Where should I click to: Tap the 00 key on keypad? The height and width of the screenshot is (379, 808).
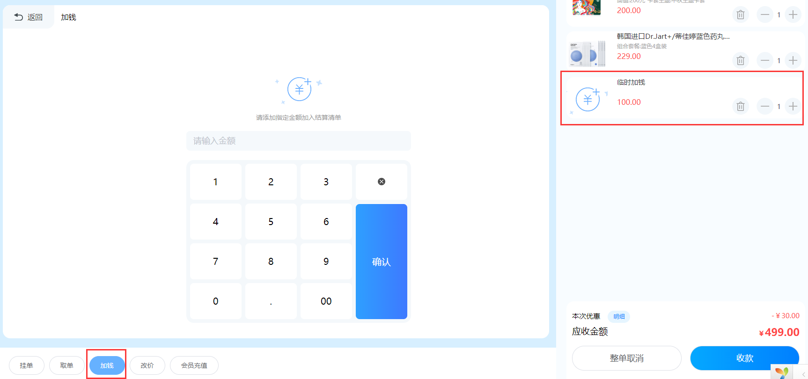point(326,301)
